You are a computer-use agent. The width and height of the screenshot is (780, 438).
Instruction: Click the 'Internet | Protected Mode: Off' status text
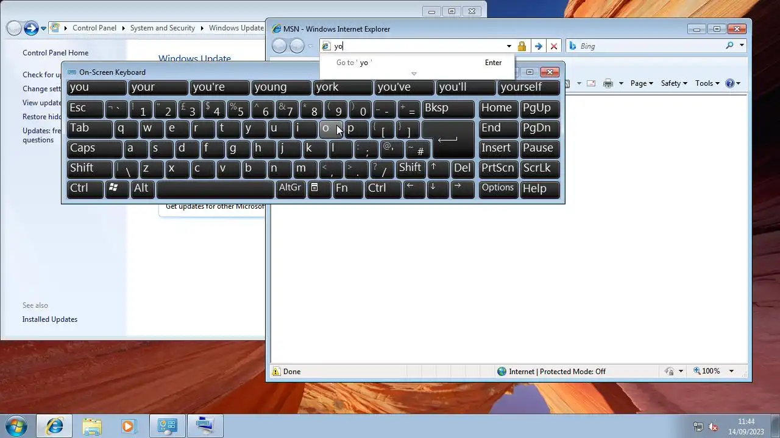click(x=557, y=372)
